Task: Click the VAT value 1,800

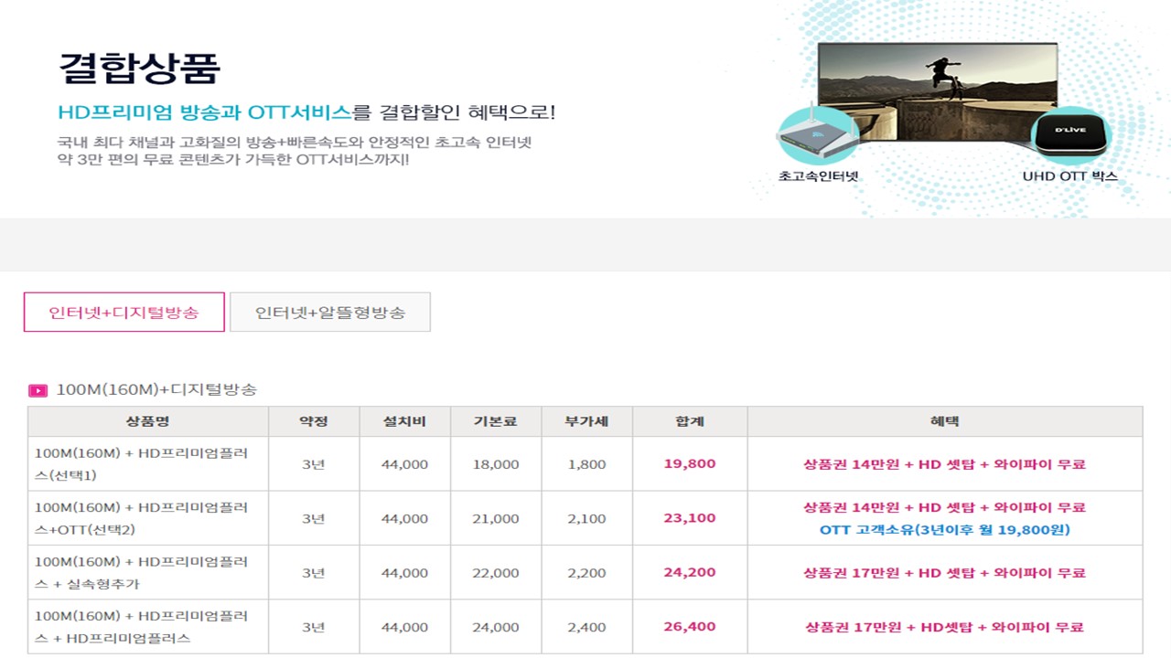Action: click(x=586, y=464)
